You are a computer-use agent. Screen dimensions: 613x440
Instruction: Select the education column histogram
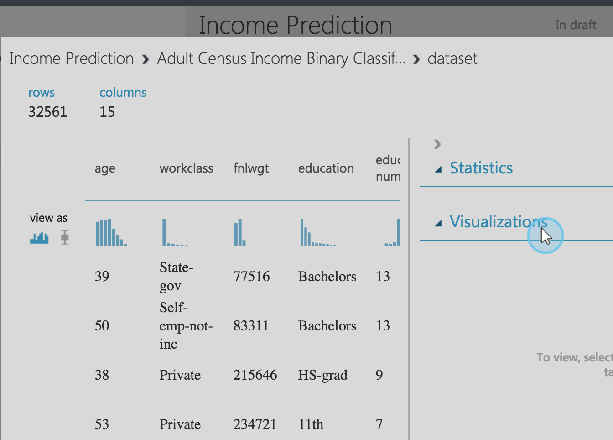click(318, 233)
